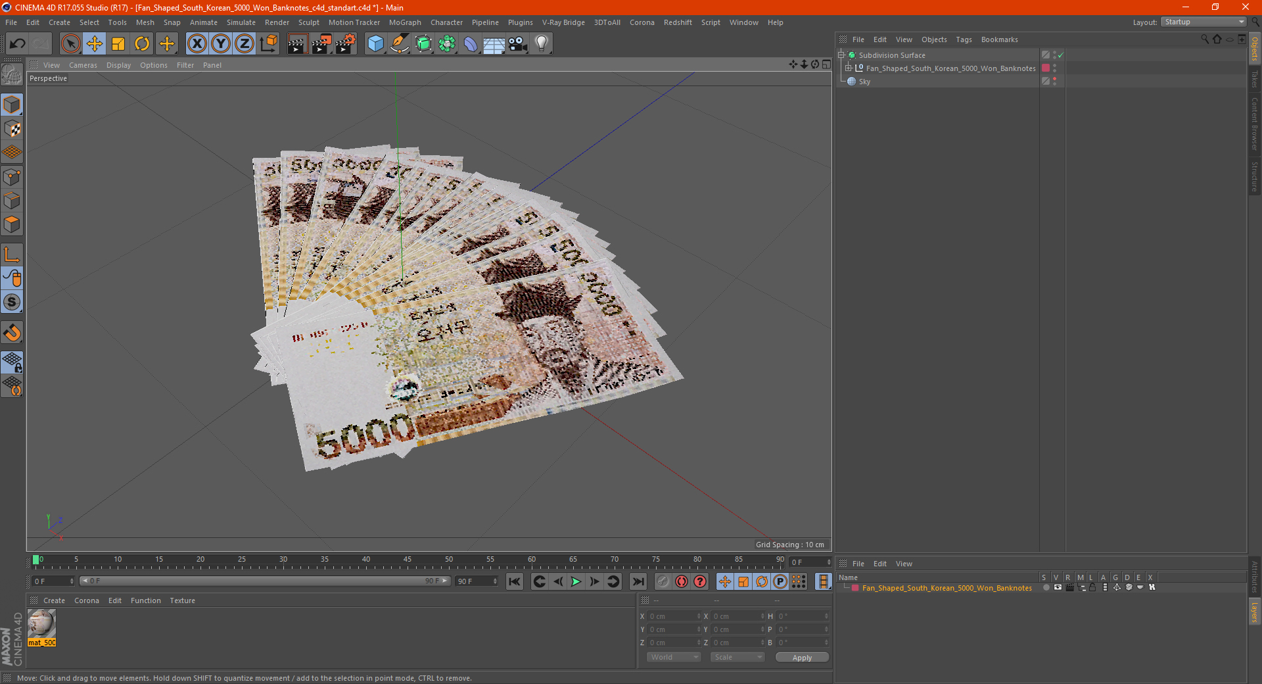
Task: Click the search icon in Object Manager
Action: [1204, 39]
